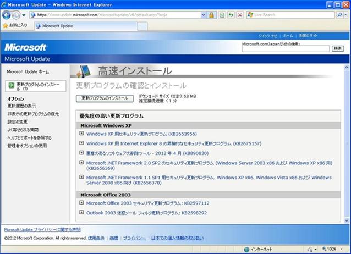
Task: Click the インターネット zone globe icon
Action: [x=246, y=249]
